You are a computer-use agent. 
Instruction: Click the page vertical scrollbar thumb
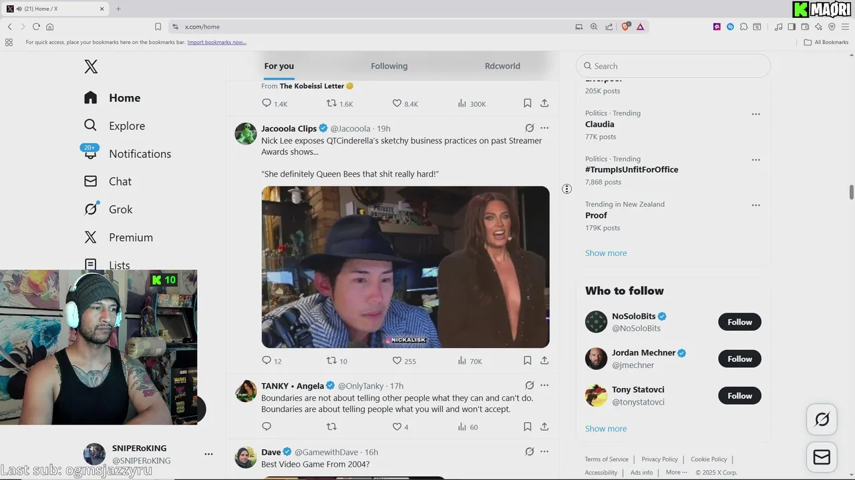(x=851, y=192)
